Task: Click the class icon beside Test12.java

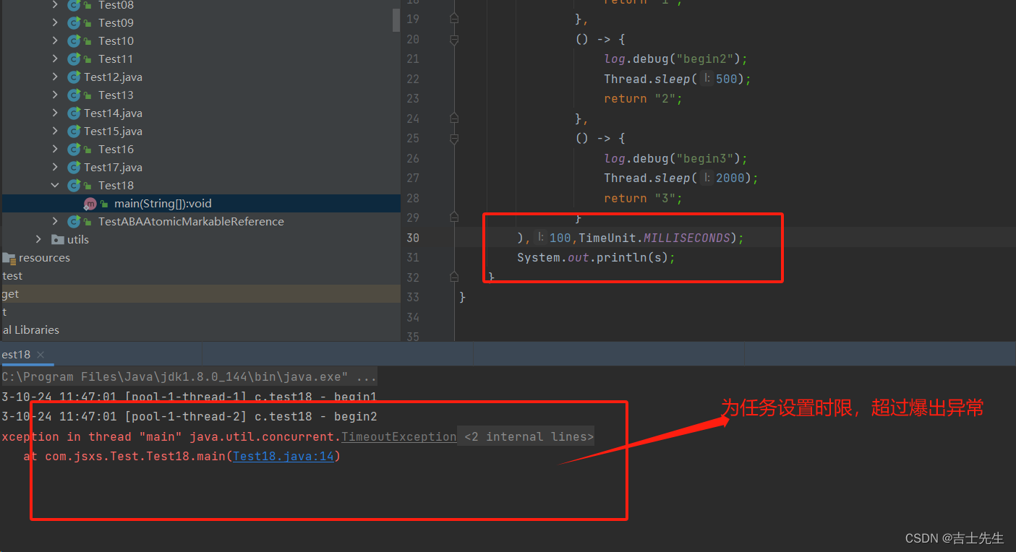Action: (74, 77)
